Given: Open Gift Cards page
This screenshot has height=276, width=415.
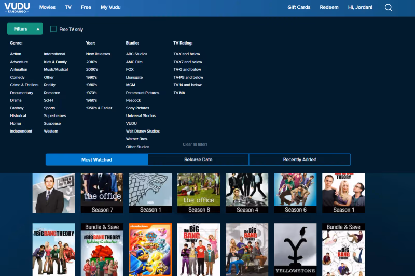Looking at the screenshot, I should tap(299, 7).
